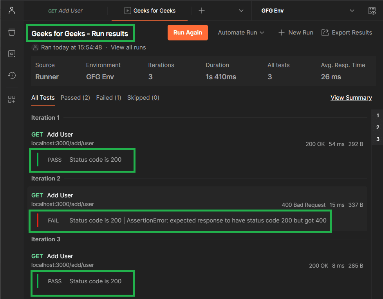383x299 pixels.
Task: Switch to the GET Add User tab
Action: click(65, 11)
